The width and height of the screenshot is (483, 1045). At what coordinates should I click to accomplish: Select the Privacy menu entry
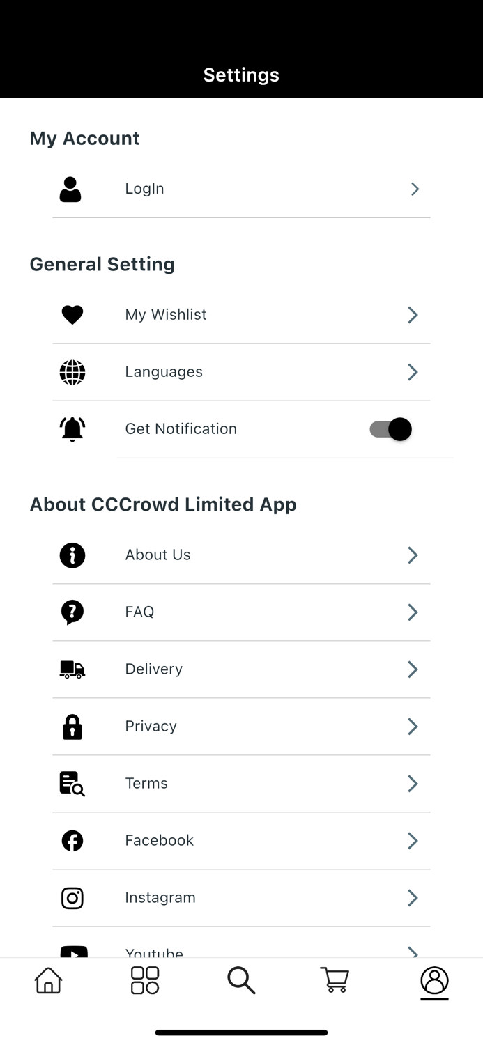click(x=151, y=727)
